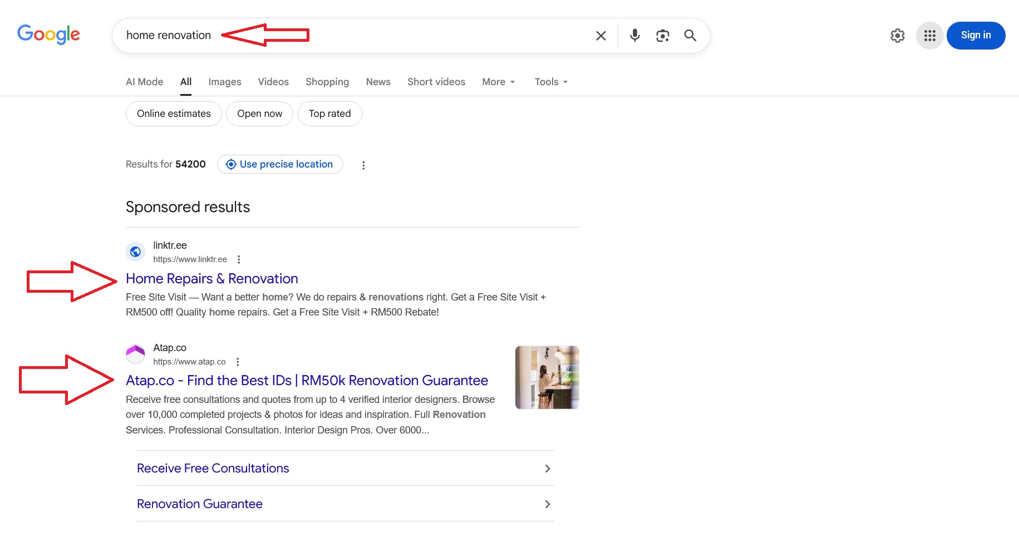1019x537 pixels.
Task: Open the settings gear icon
Action: [x=897, y=36]
